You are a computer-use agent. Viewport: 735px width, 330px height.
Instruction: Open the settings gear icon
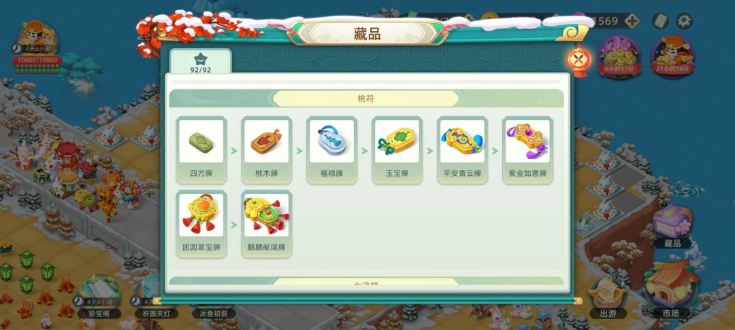click(x=684, y=21)
